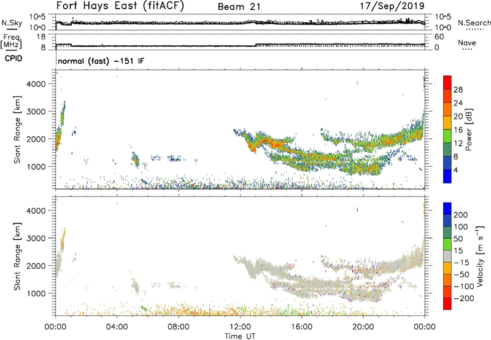The width and height of the screenshot is (491, 340).
Task: Click the 28 tick on Power colorbar
Action: [x=458, y=90]
